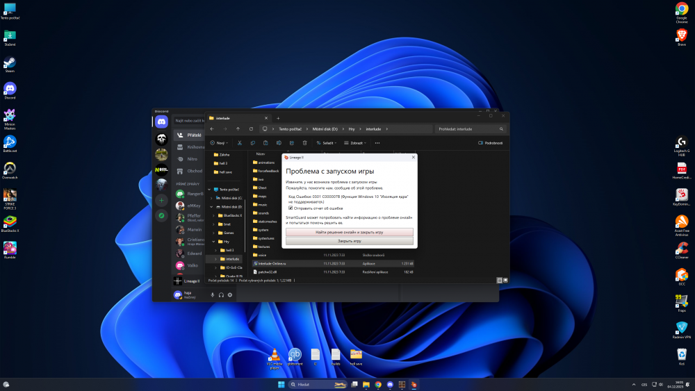695x391 pixels.
Task: Collapse Místní disk (D:) tree node
Action: point(211,207)
